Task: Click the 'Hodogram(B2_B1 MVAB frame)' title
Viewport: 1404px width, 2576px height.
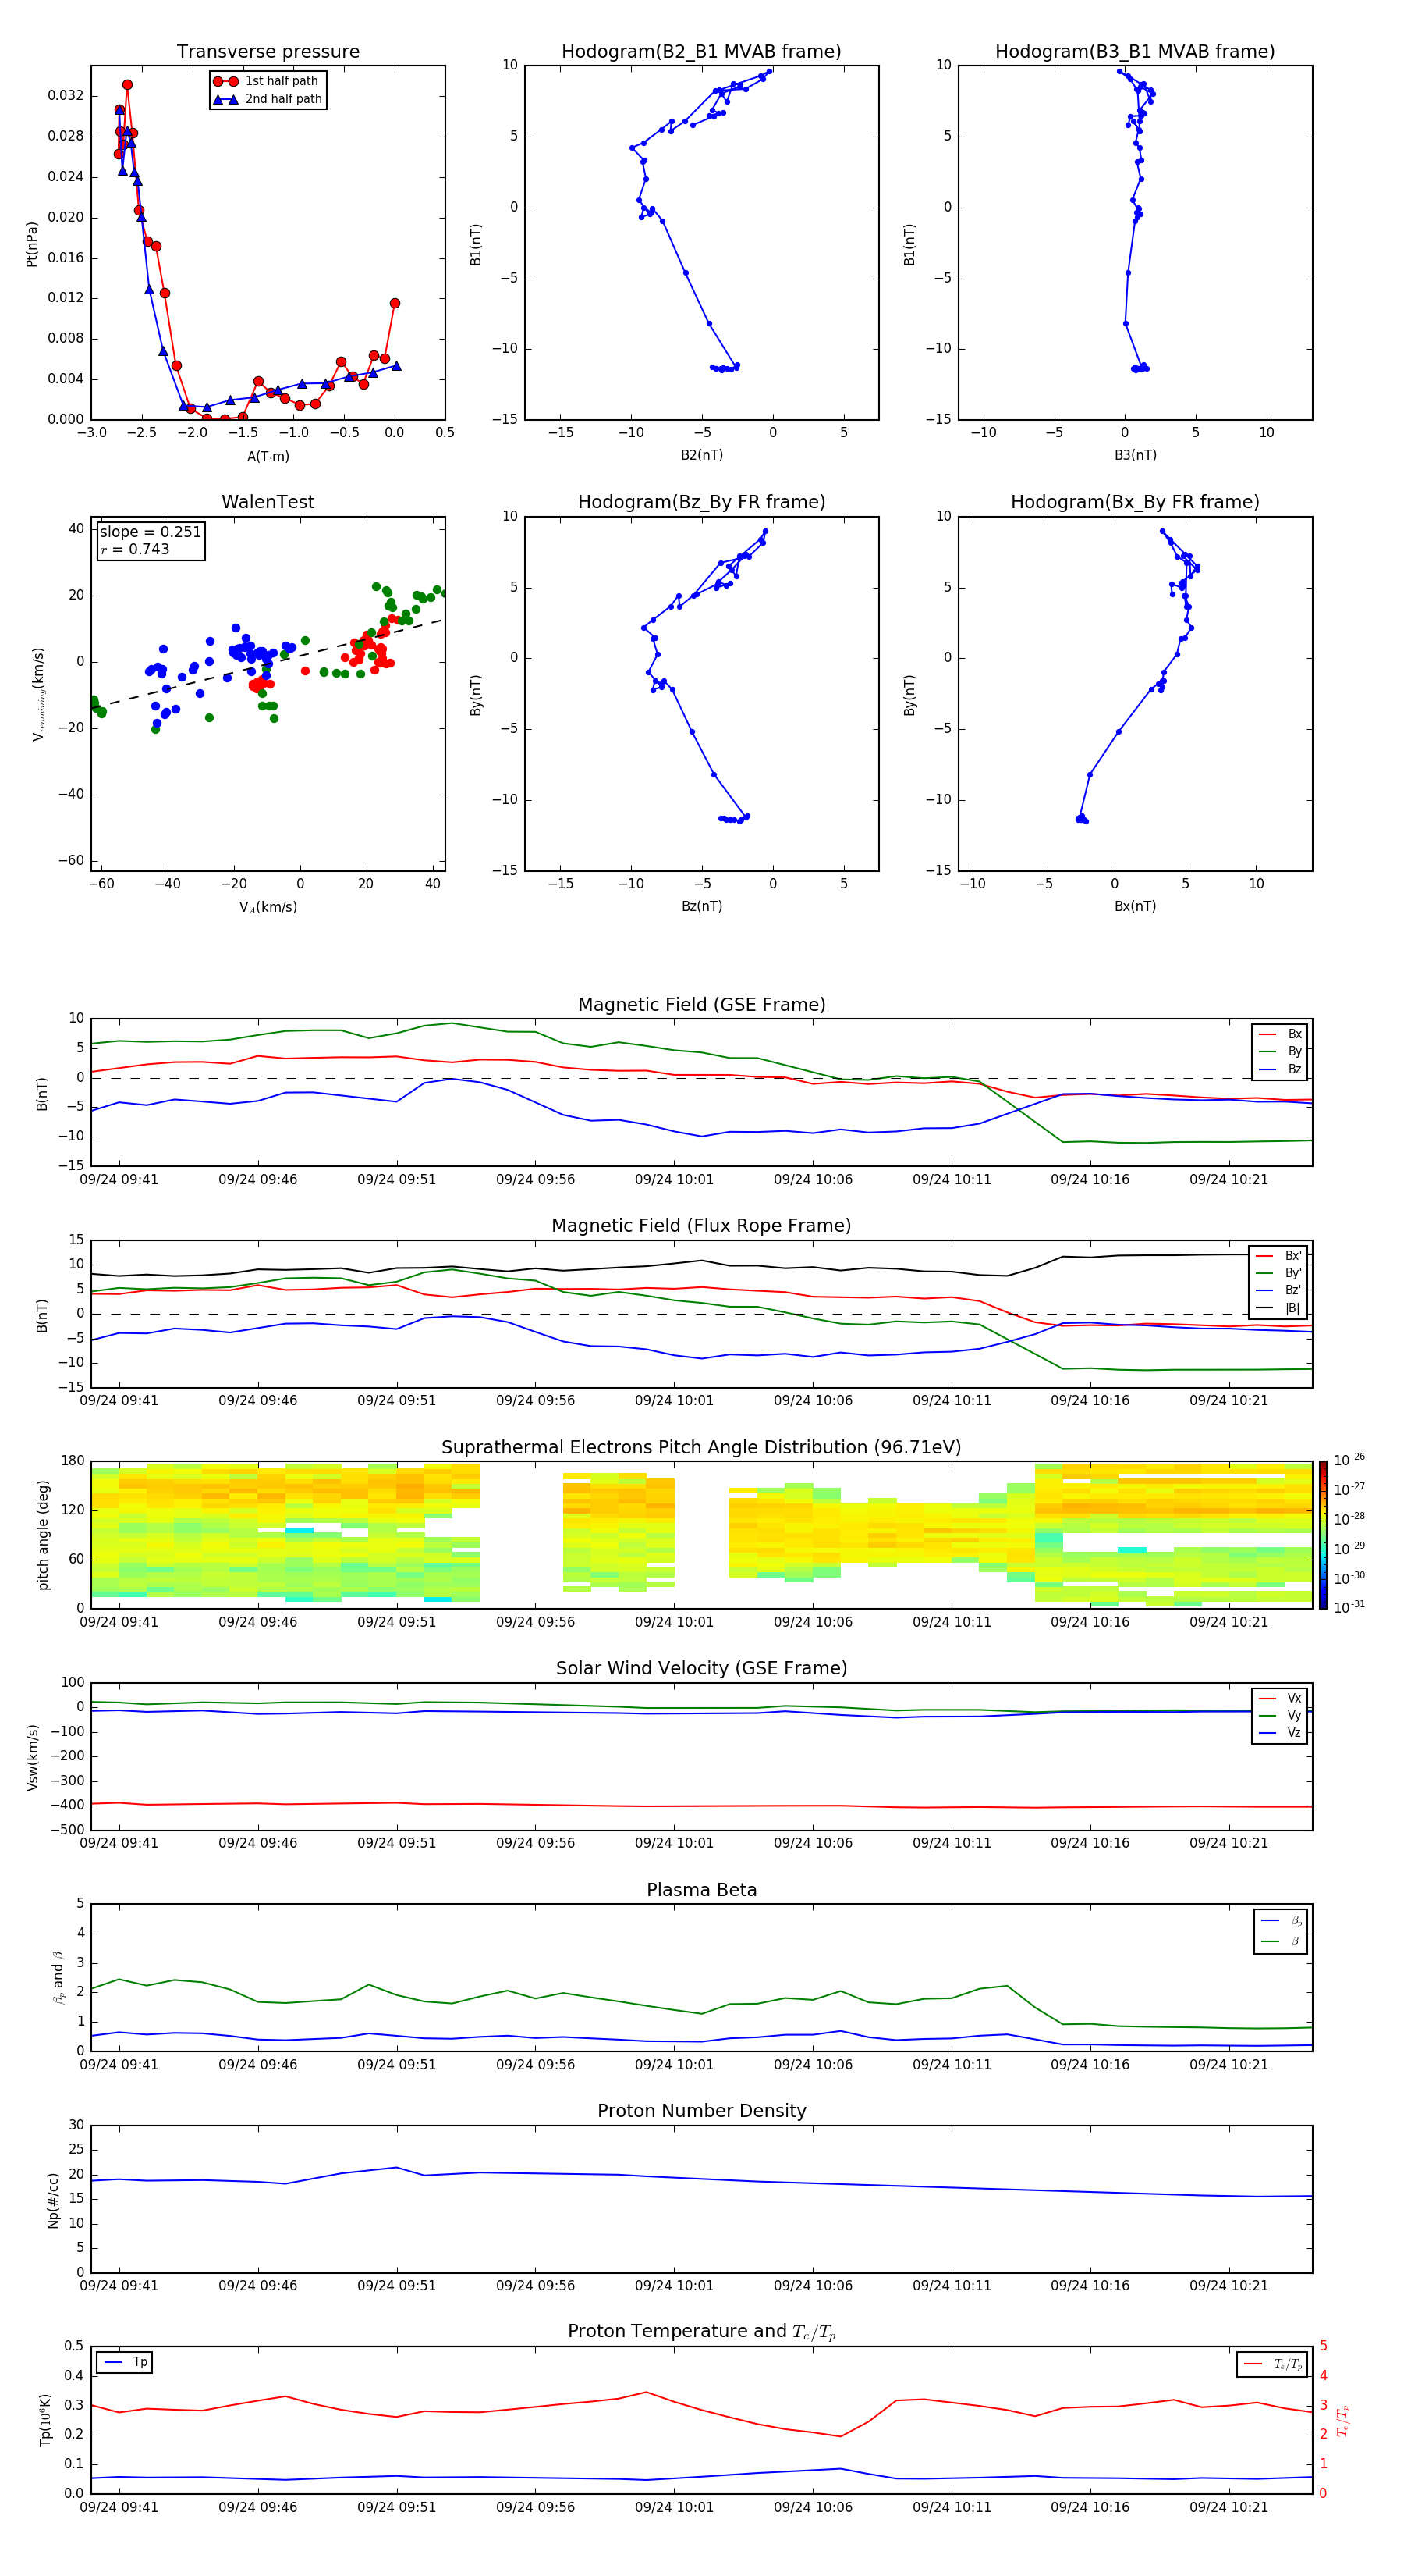Action: [701, 51]
